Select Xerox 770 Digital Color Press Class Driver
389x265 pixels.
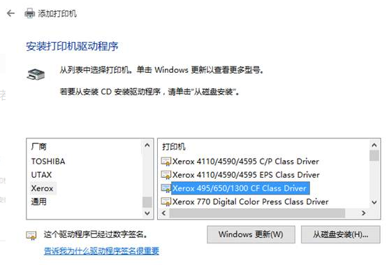(250, 201)
